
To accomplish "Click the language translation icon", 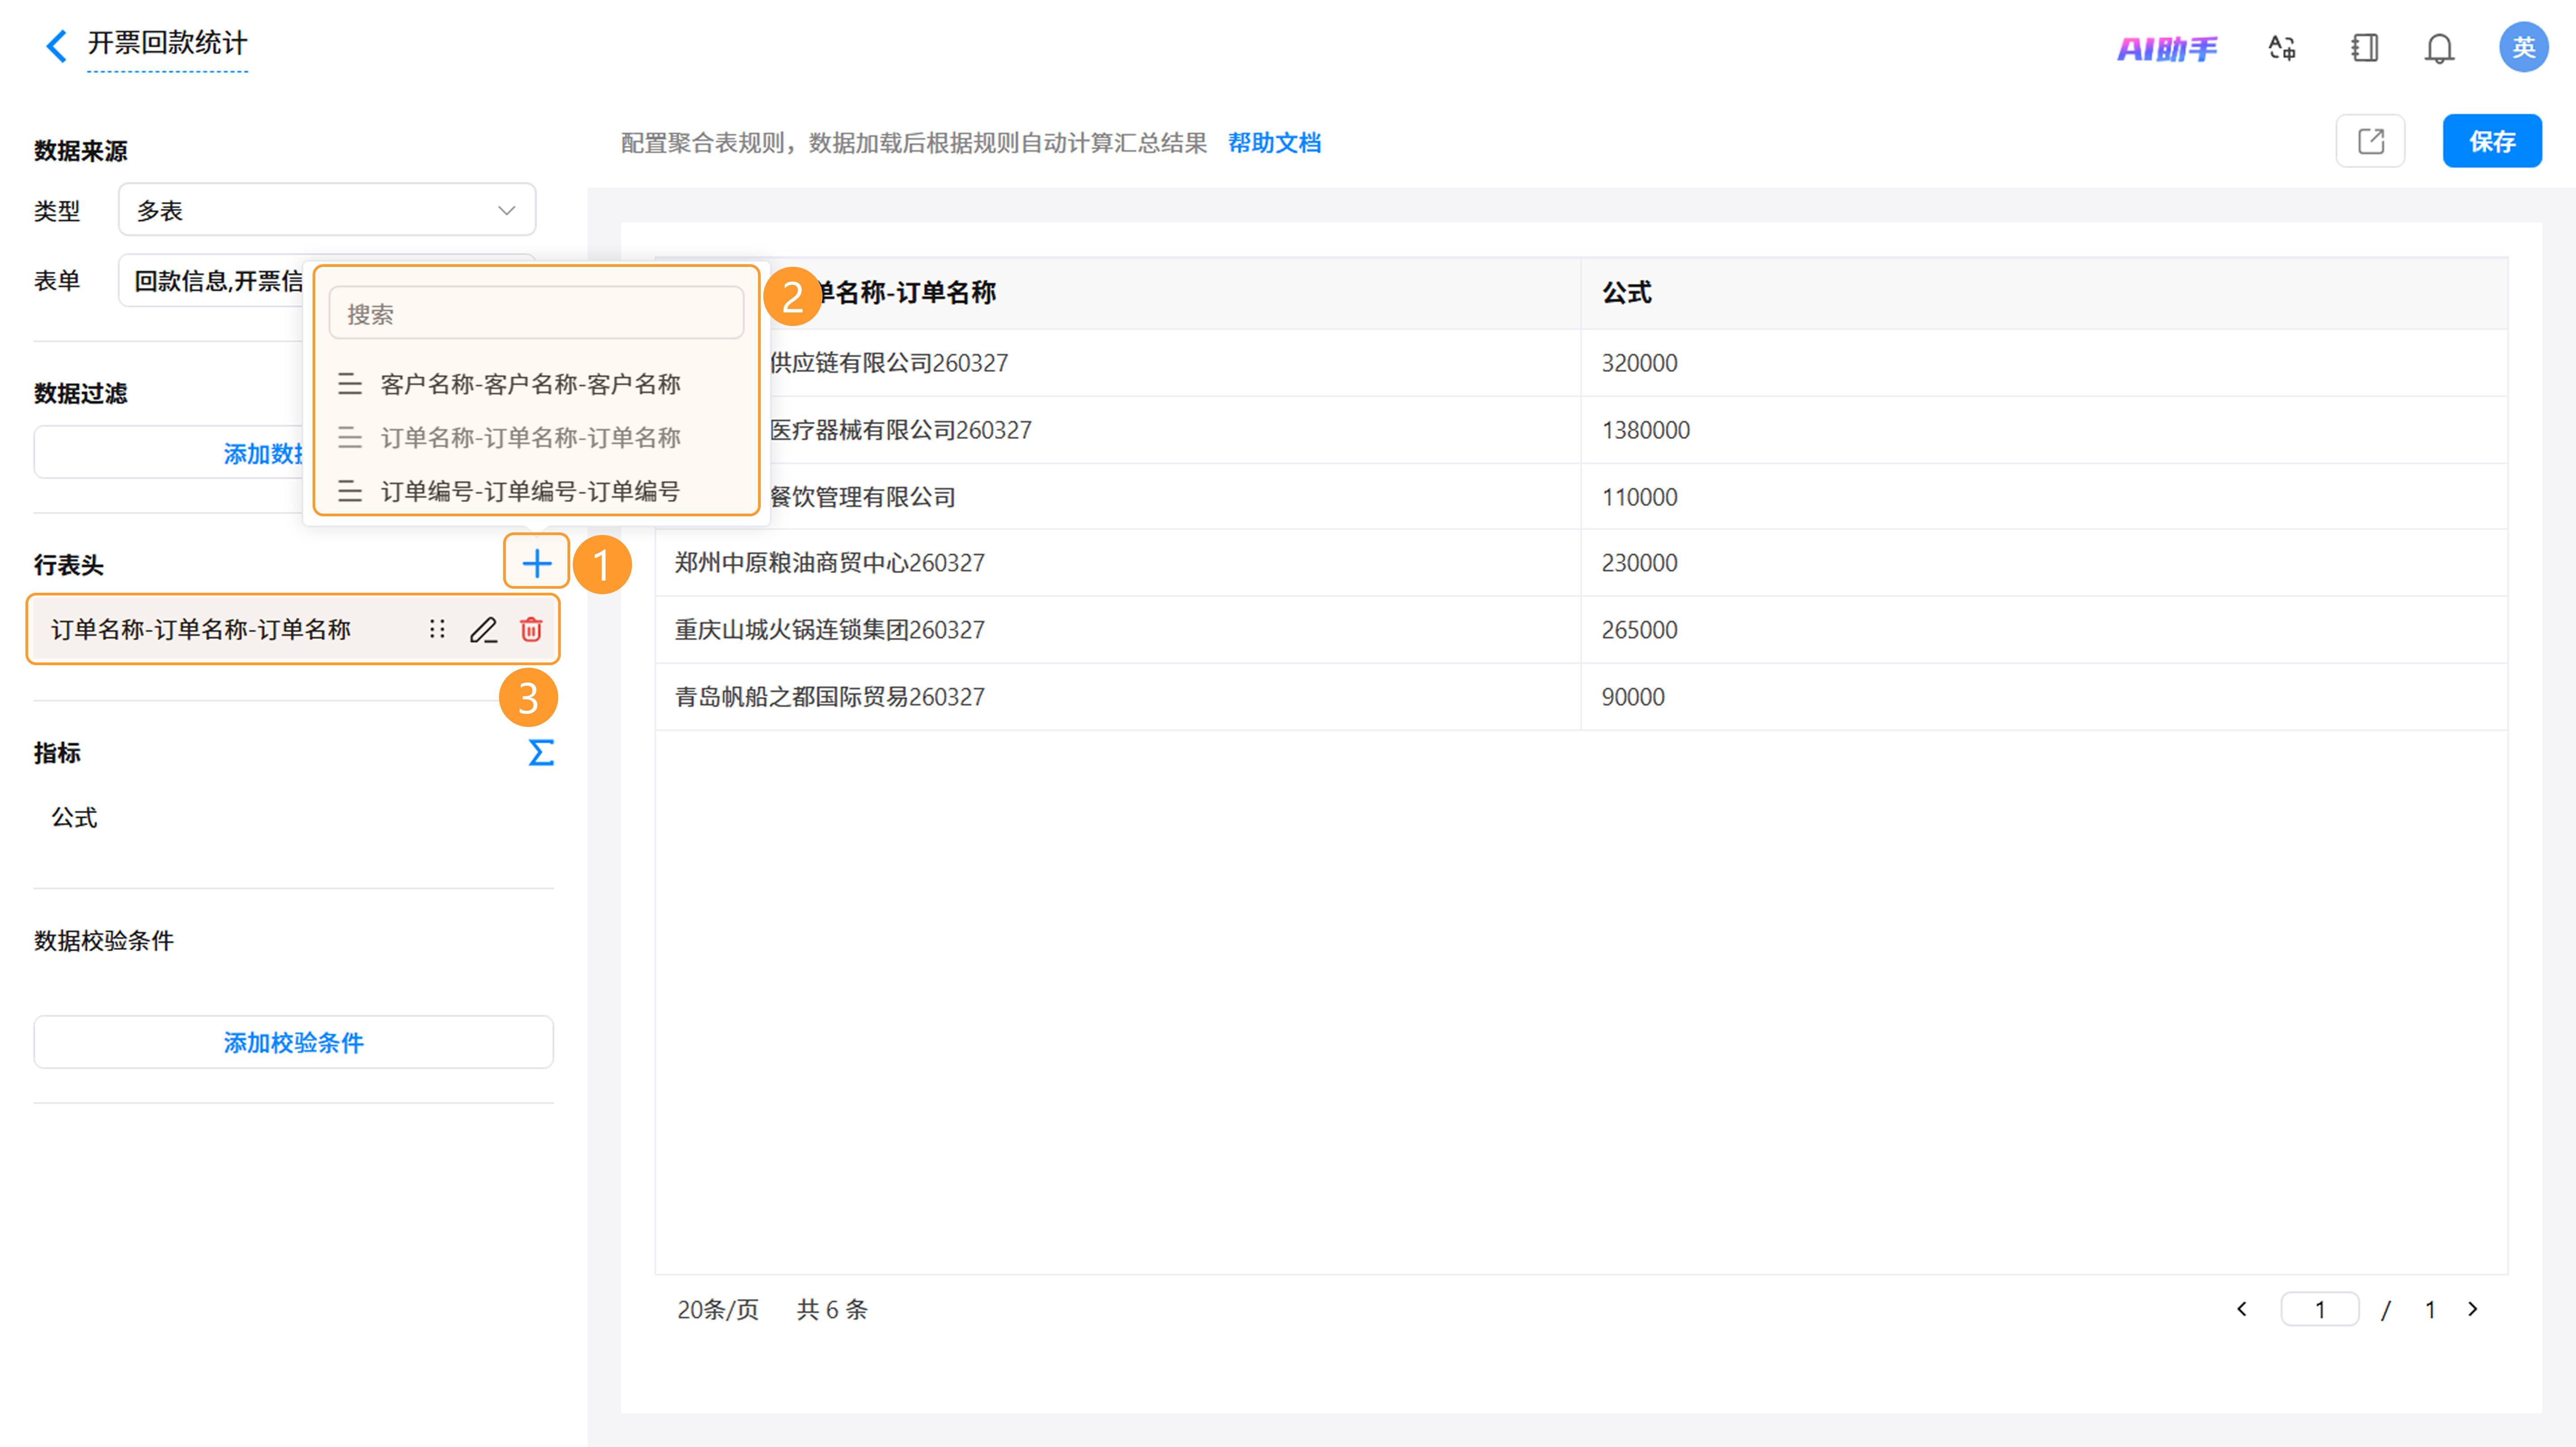I will pyautogui.click(x=2282, y=48).
